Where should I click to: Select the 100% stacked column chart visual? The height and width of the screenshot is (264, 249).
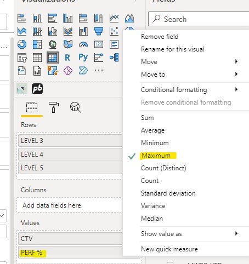point(99,18)
